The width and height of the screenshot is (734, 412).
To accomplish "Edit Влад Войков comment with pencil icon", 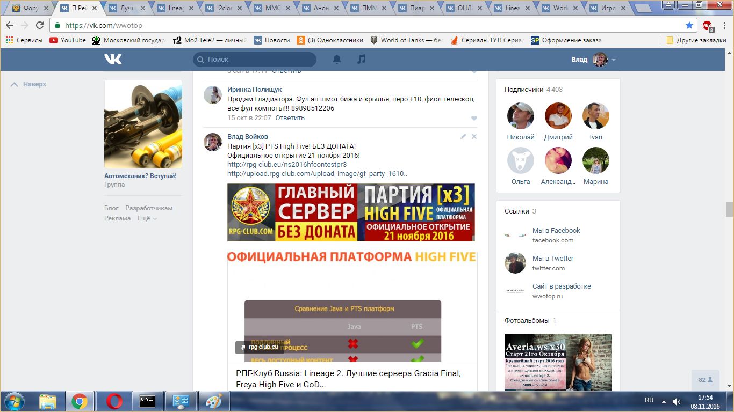I will (x=463, y=137).
